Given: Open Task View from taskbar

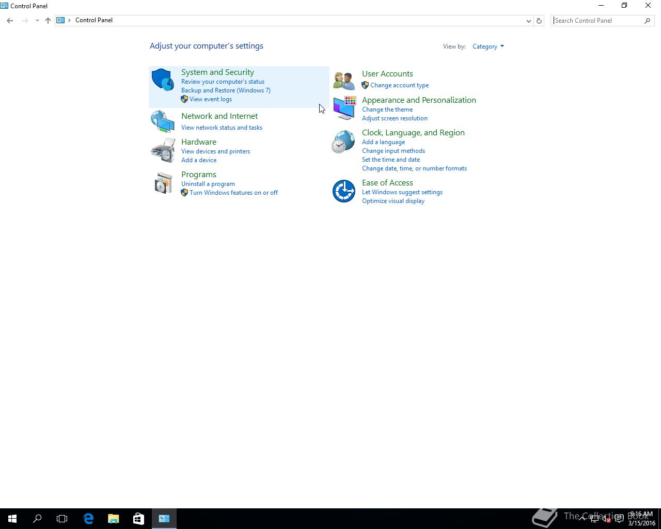Looking at the screenshot, I should point(62,519).
